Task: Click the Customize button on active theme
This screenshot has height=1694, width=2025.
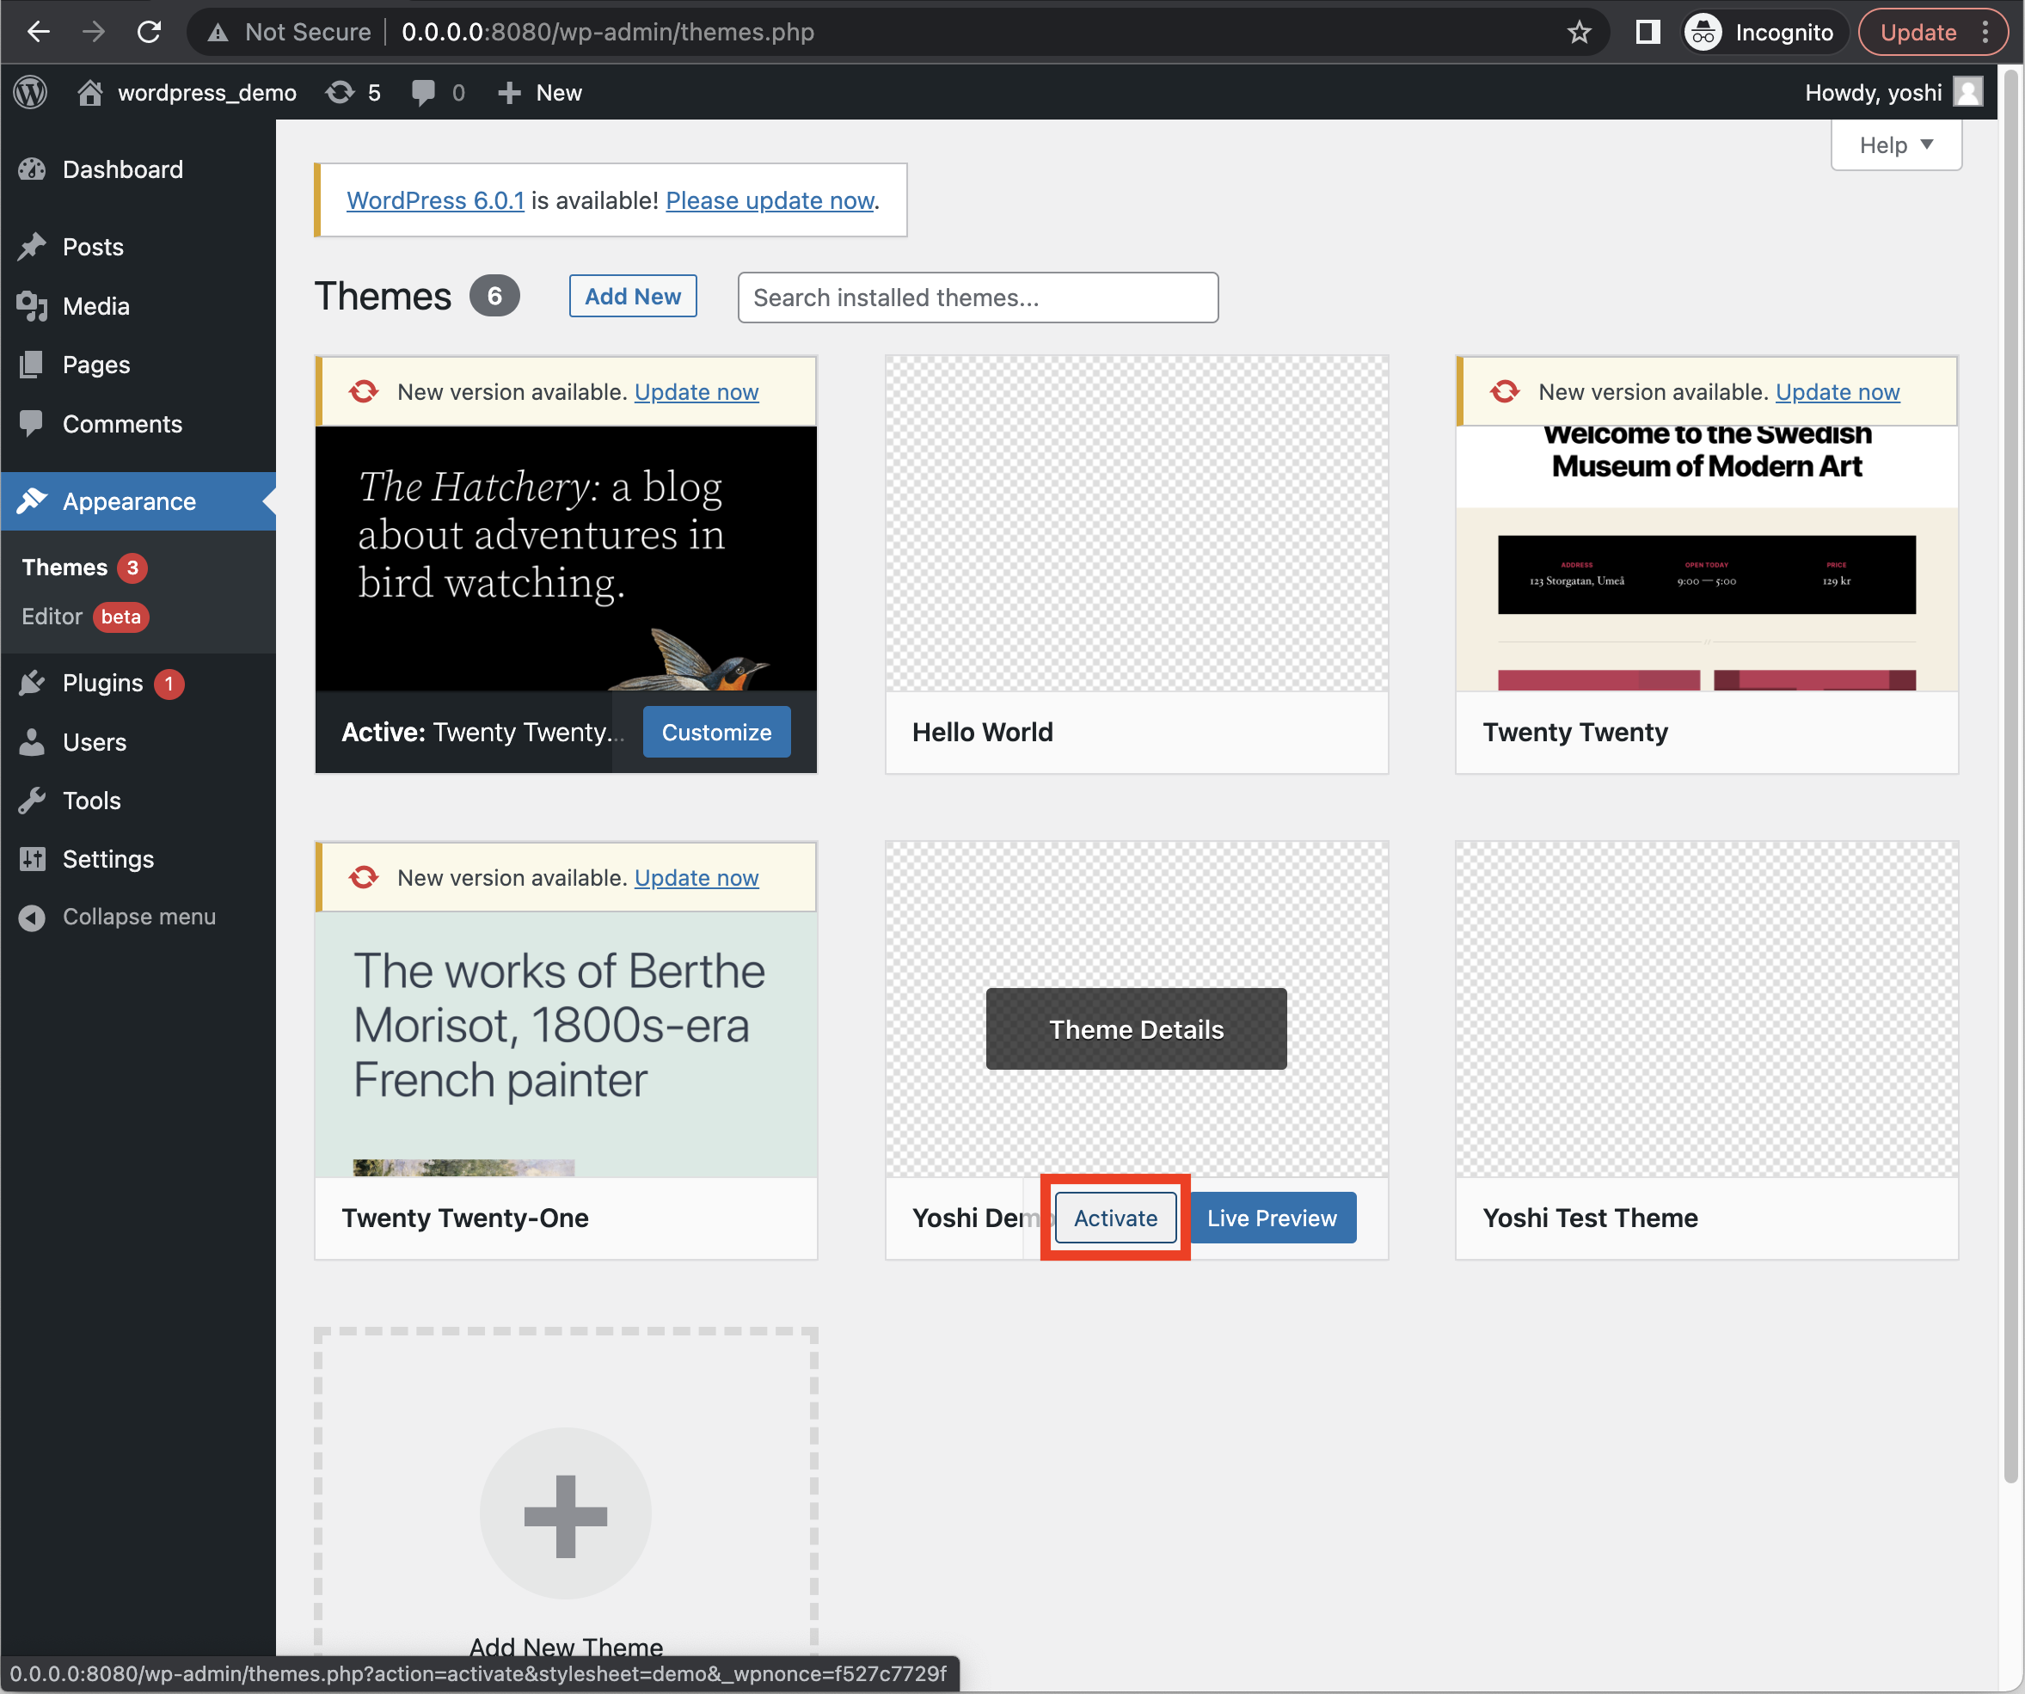Action: 716,732
